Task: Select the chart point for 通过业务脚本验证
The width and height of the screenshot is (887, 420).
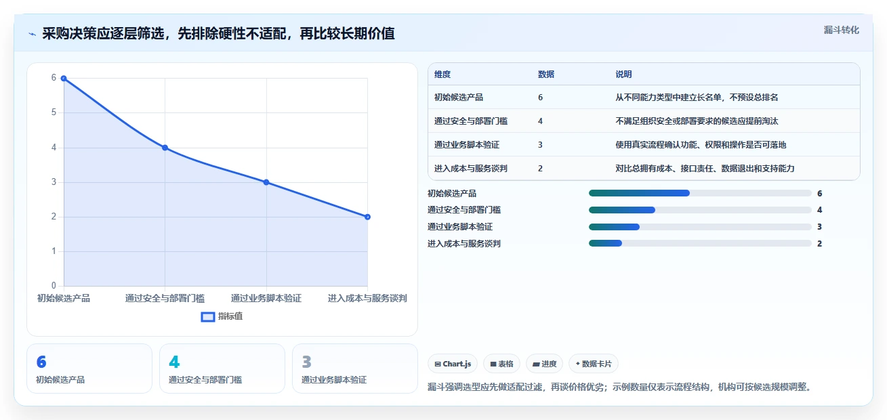Action: tap(266, 182)
